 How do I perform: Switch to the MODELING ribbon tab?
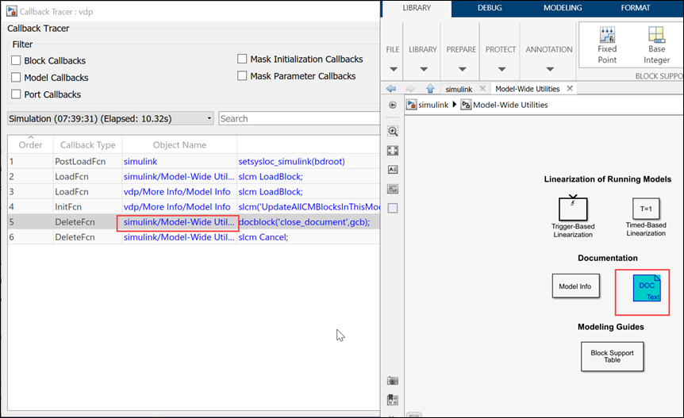[x=563, y=8]
